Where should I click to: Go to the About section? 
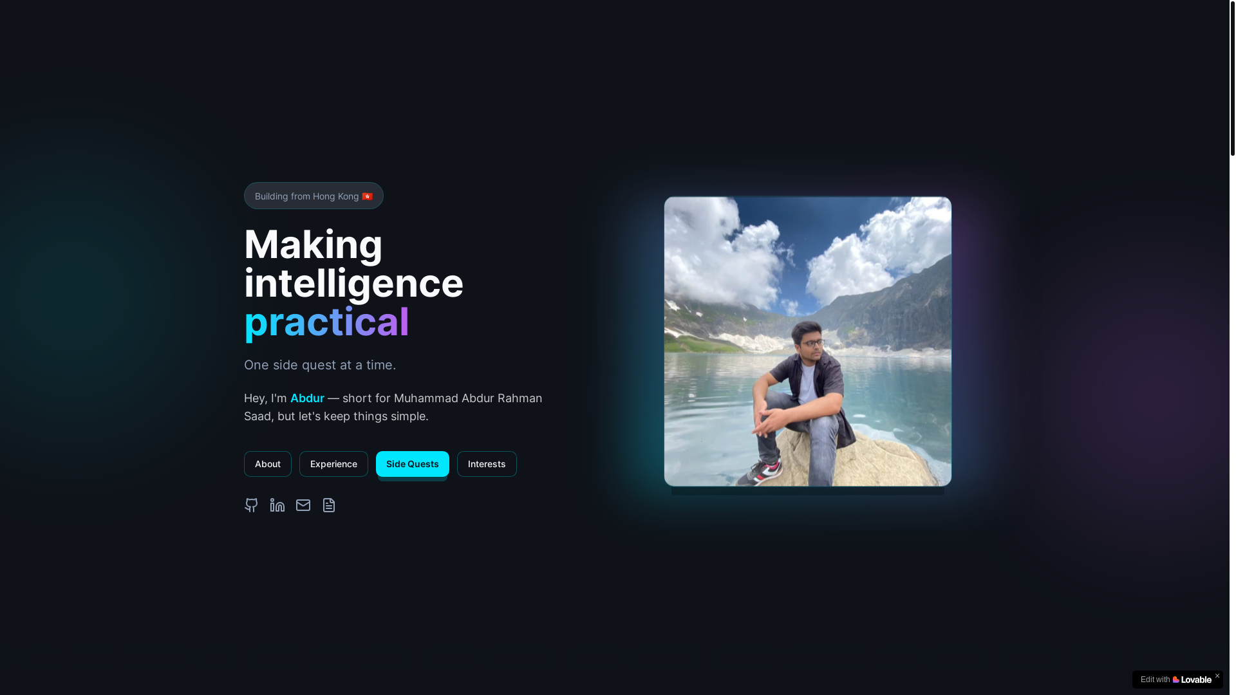pos(268,464)
